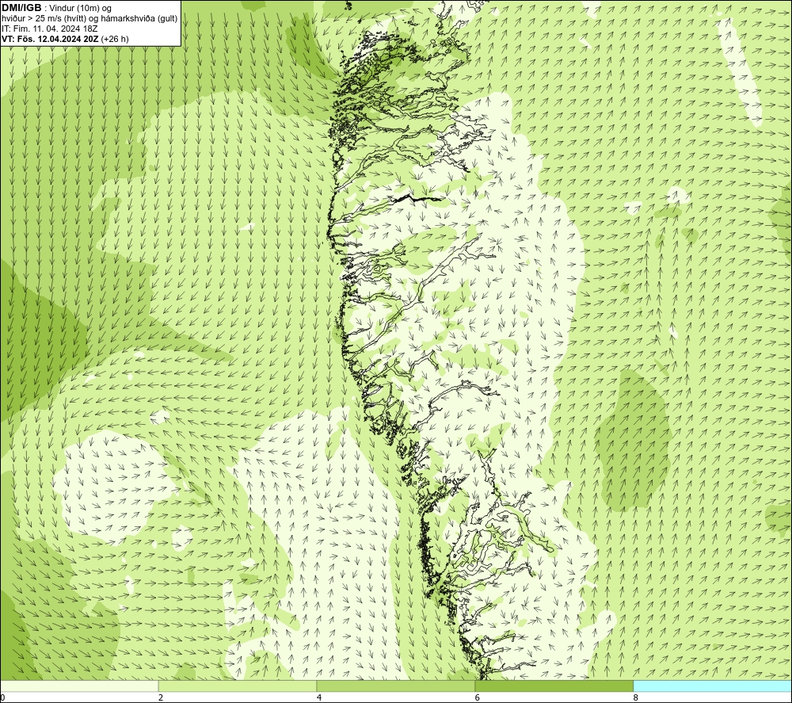Click the 'VT: Fös. 12.04.2024 20Z' valid time line
This screenshot has width=792, height=703.
[x=65, y=39]
